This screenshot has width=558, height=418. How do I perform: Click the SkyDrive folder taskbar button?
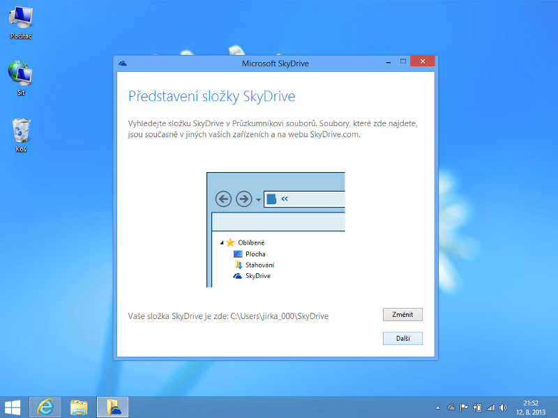point(112,407)
